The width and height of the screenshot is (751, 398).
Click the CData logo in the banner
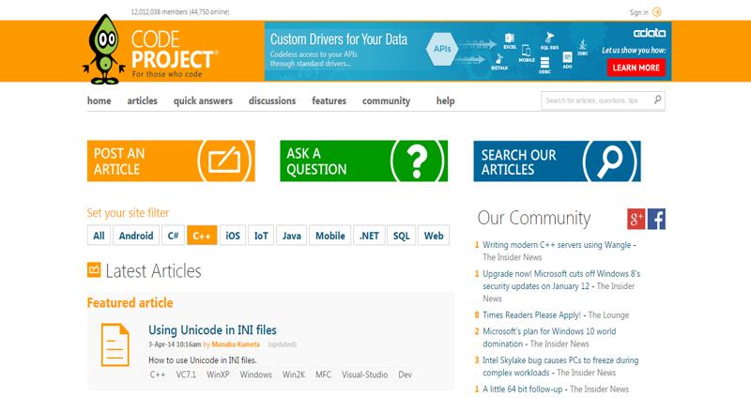click(649, 33)
